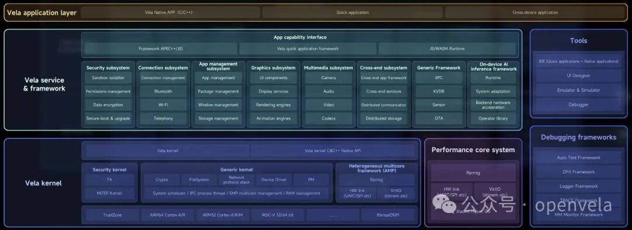Open the Vela quick application framework box
This screenshot has height=230, width=632.
click(308, 49)
